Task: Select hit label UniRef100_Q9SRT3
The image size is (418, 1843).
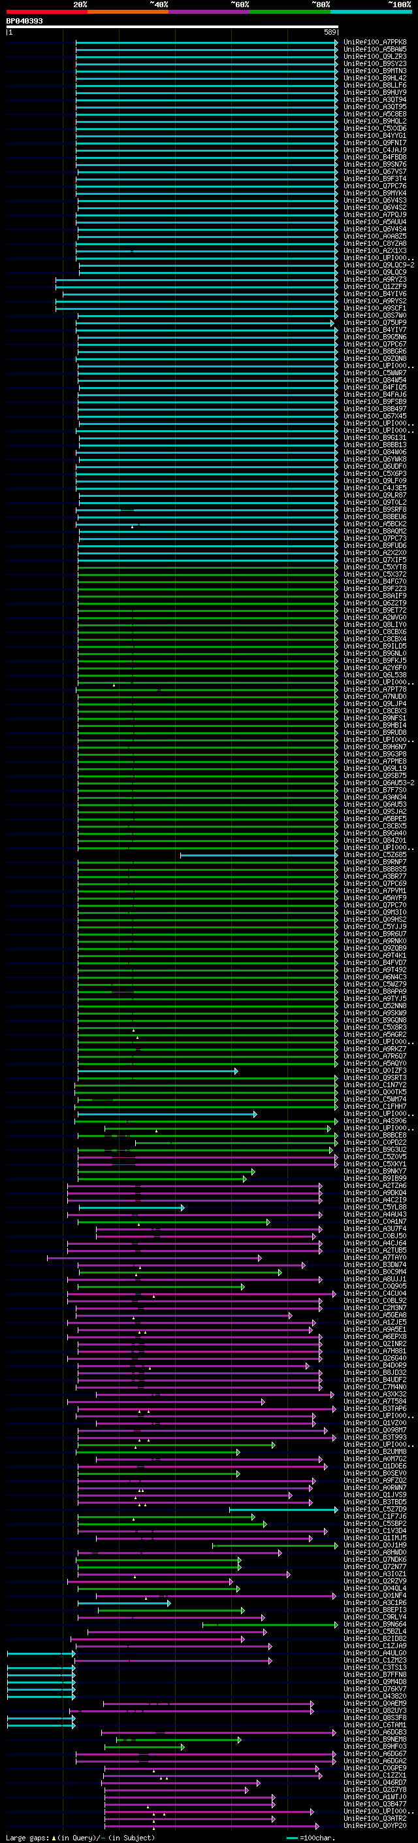Action: click(374, 1078)
